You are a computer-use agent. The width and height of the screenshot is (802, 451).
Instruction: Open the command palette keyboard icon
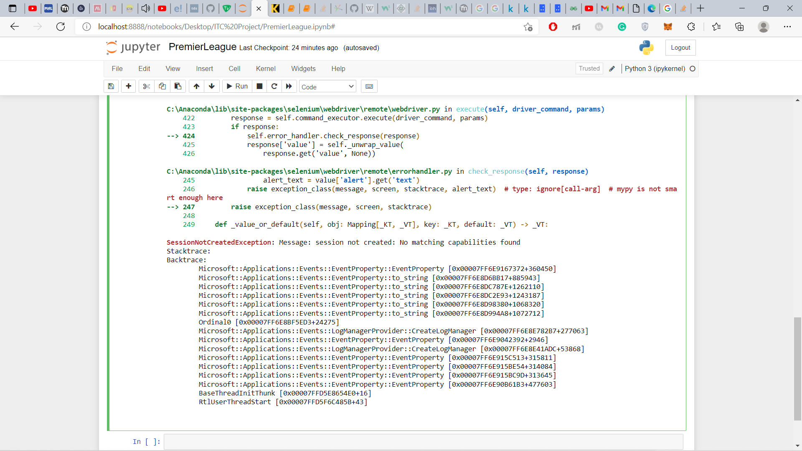pyautogui.click(x=369, y=86)
